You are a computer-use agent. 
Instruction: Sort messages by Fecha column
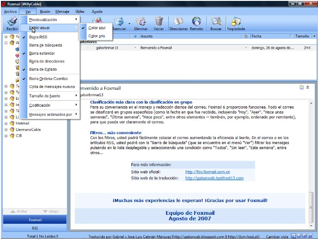pyautogui.click(x=272, y=36)
